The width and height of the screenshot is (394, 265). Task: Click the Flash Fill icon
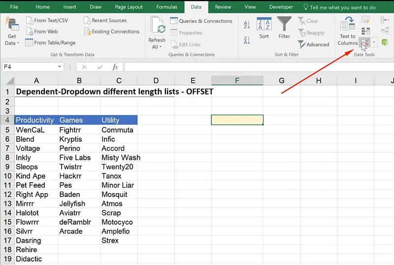(x=366, y=20)
